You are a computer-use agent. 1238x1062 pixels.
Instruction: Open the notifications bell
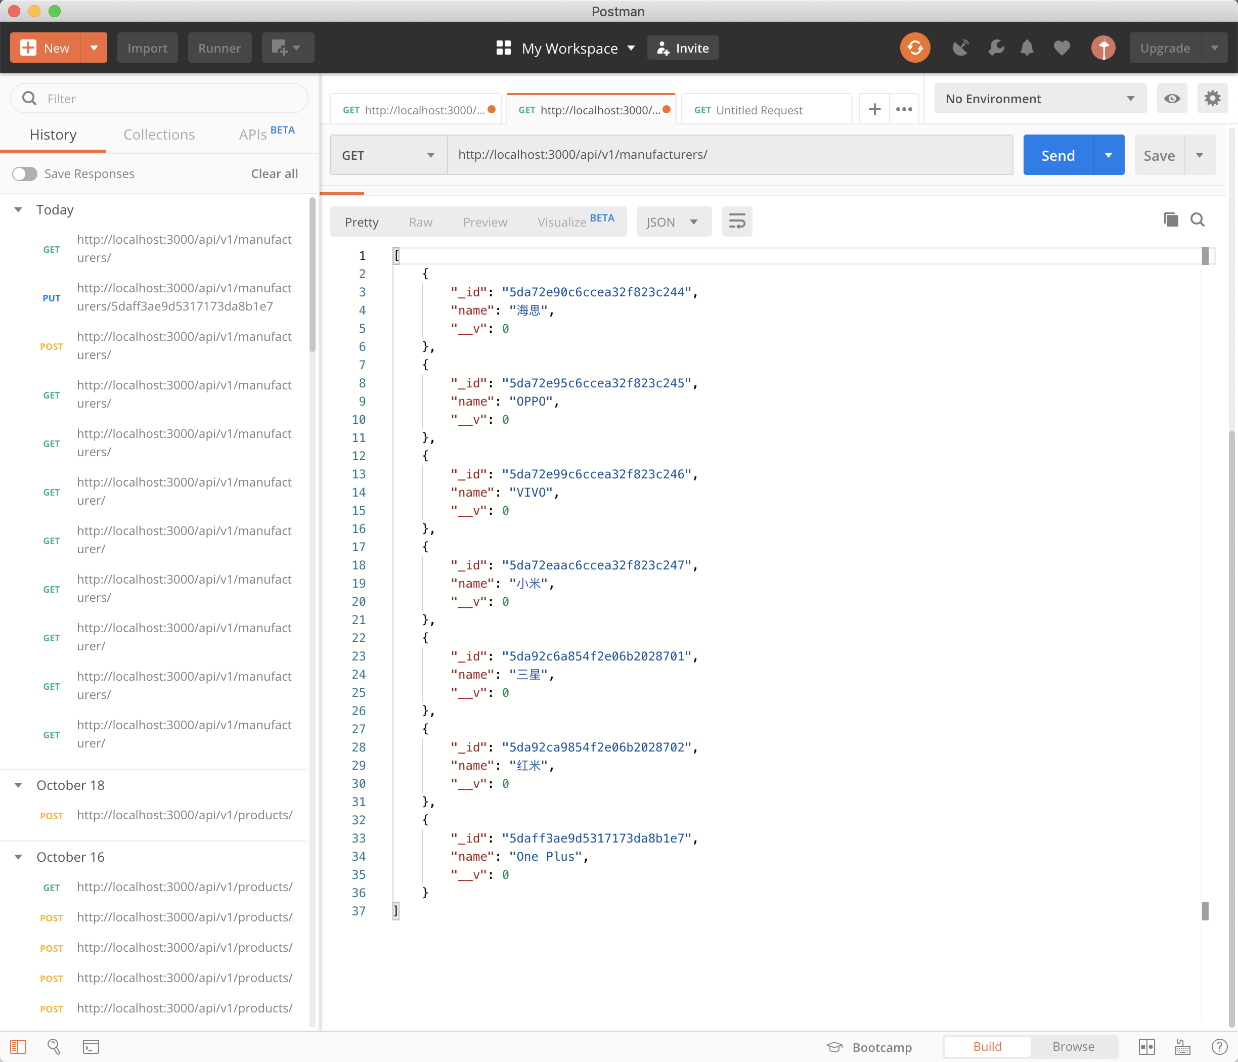click(x=1027, y=48)
